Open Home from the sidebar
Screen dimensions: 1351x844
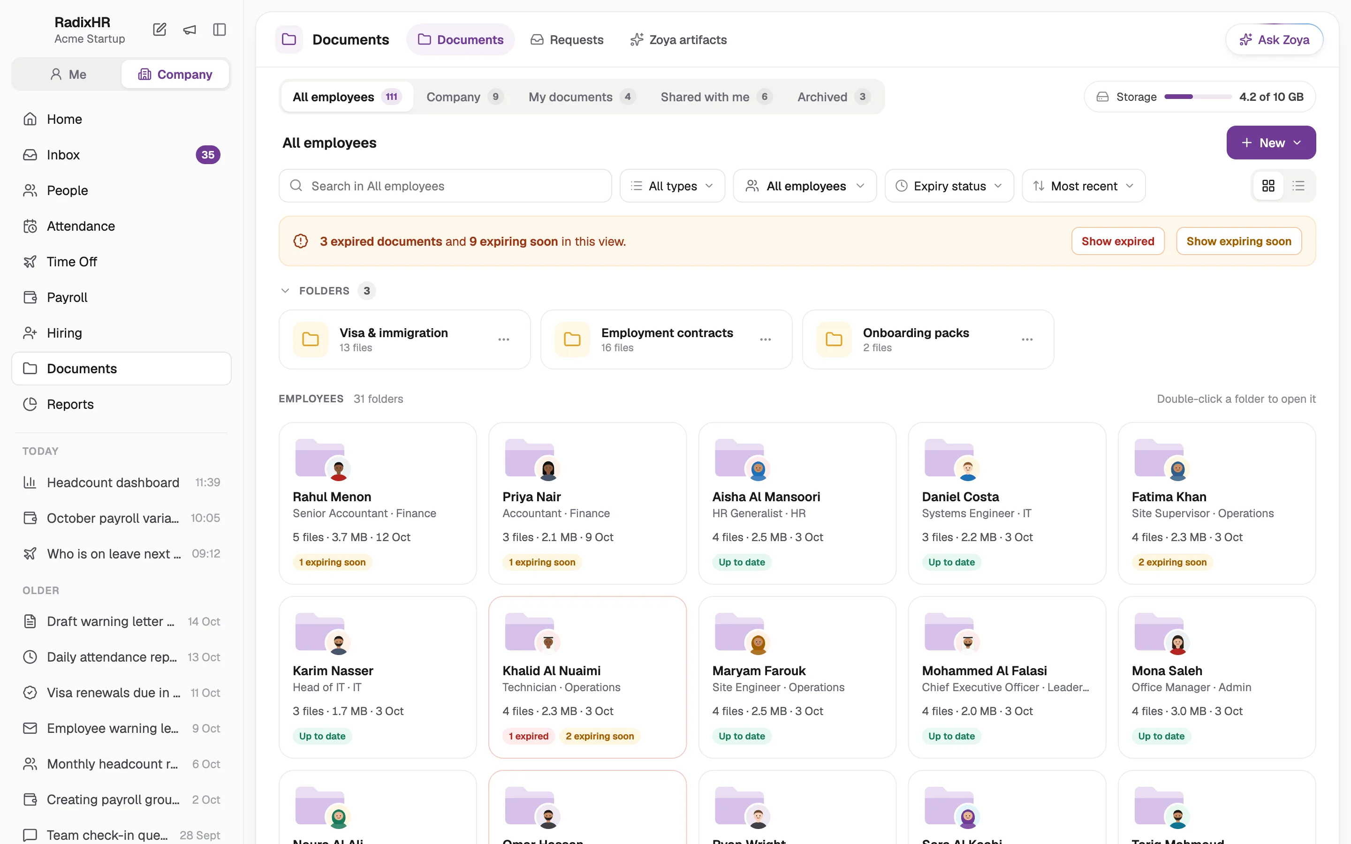pyautogui.click(x=121, y=119)
